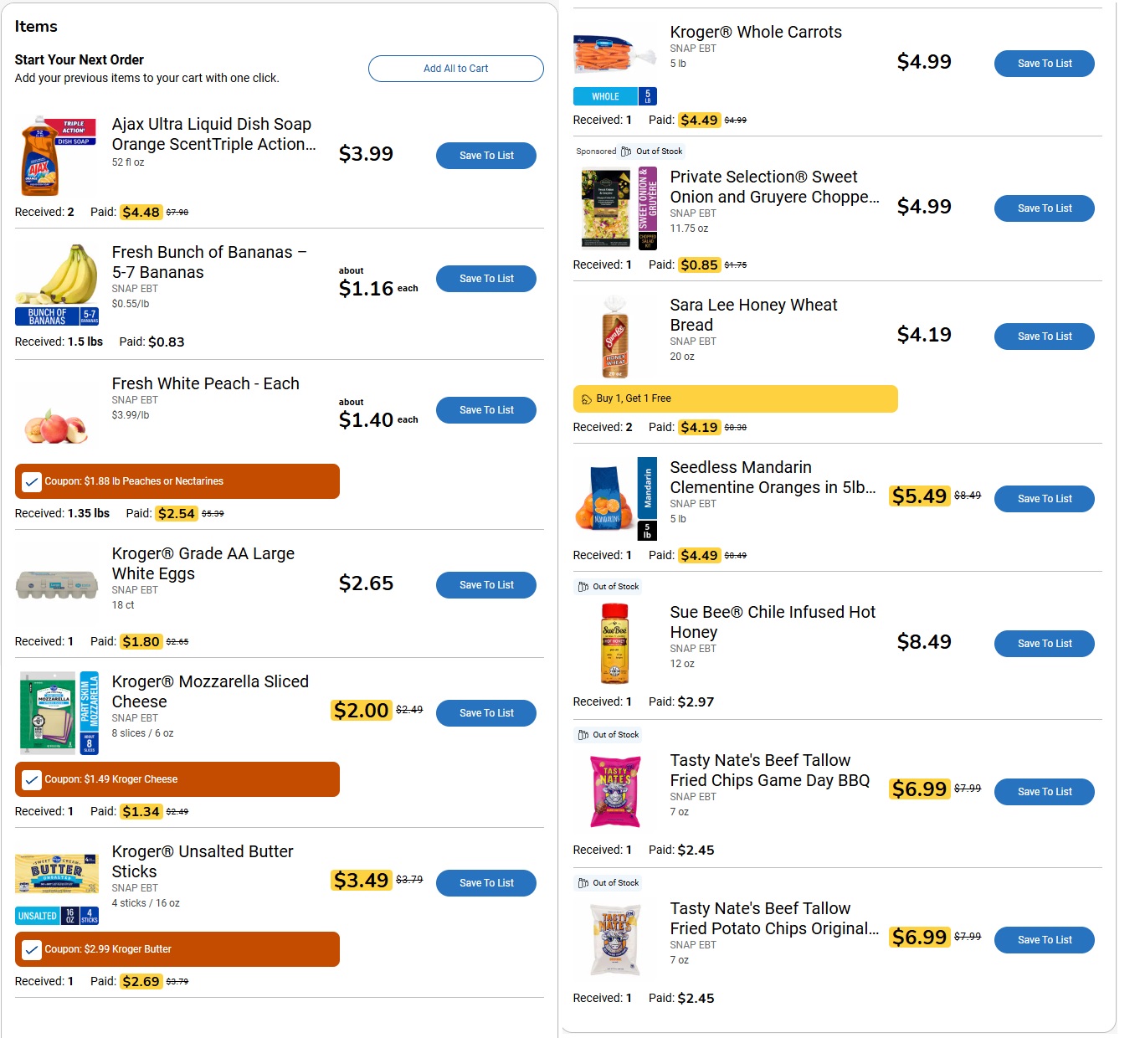Click Out of Stock icon above Sue Bee honey
The image size is (1140, 1038).
[583, 587]
